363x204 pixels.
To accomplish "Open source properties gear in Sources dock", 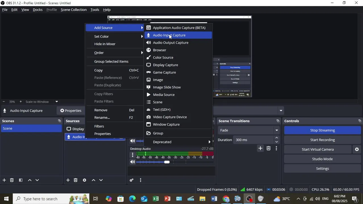I will point(84,180).
